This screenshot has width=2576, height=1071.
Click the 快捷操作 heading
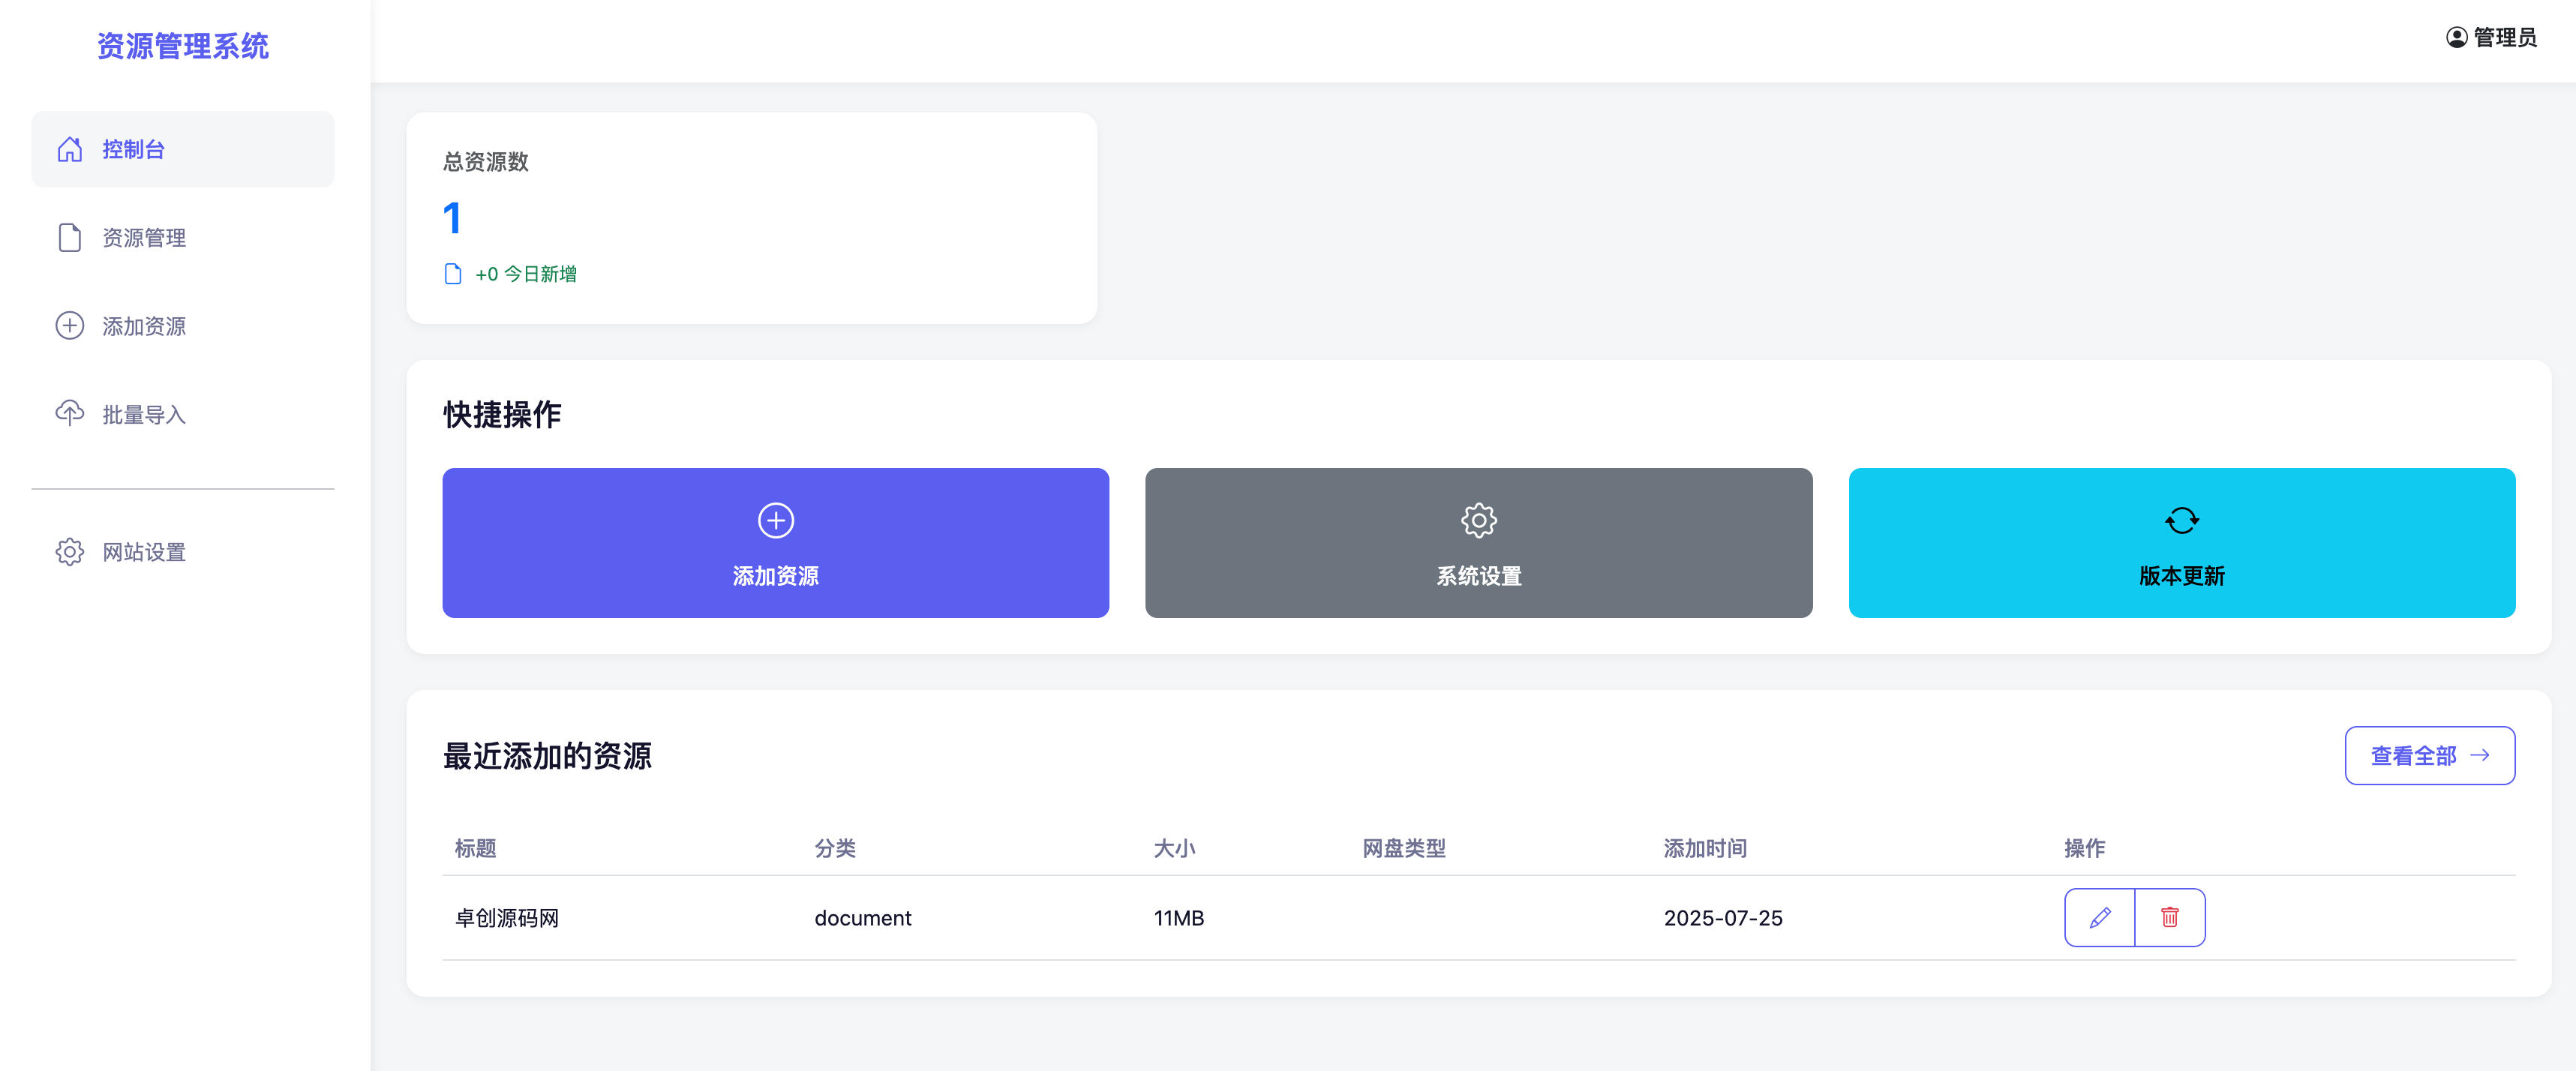(x=502, y=414)
